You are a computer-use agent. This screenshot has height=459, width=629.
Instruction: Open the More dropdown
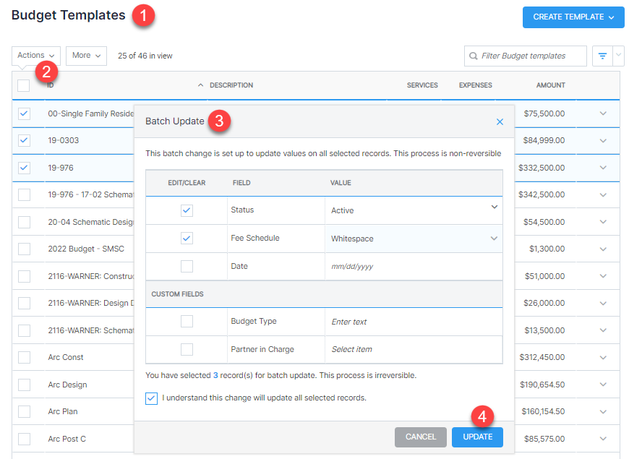[x=85, y=55]
